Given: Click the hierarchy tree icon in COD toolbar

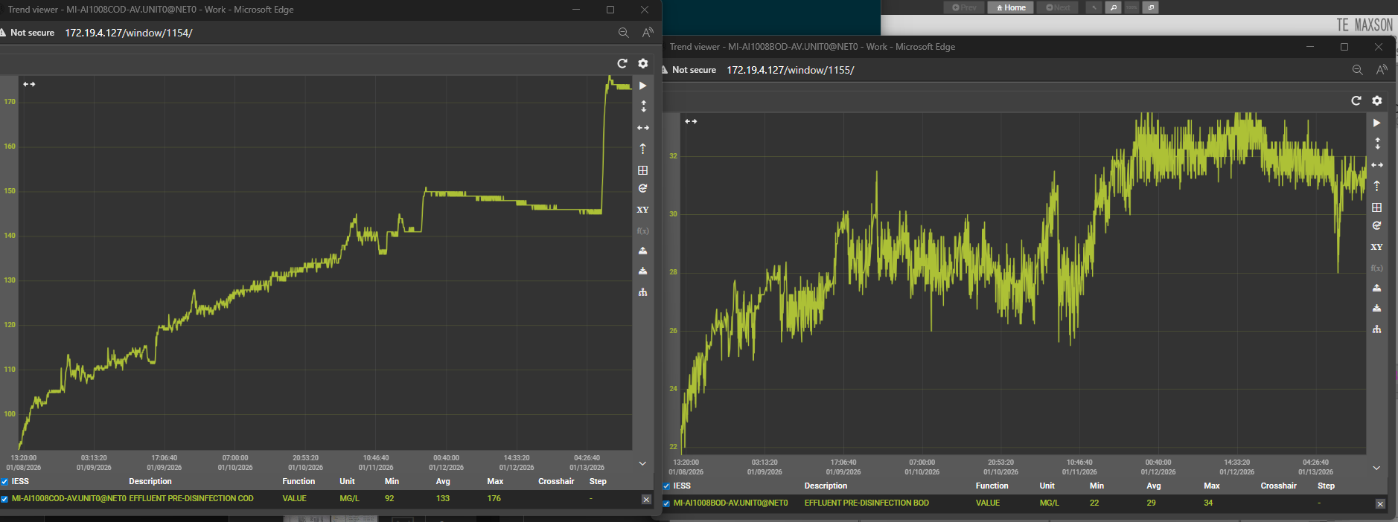Looking at the screenshot, I should coord(643,292).
